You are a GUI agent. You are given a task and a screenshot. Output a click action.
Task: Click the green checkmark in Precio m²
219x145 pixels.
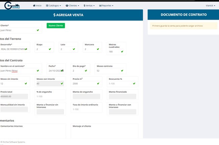coord(98,83)
